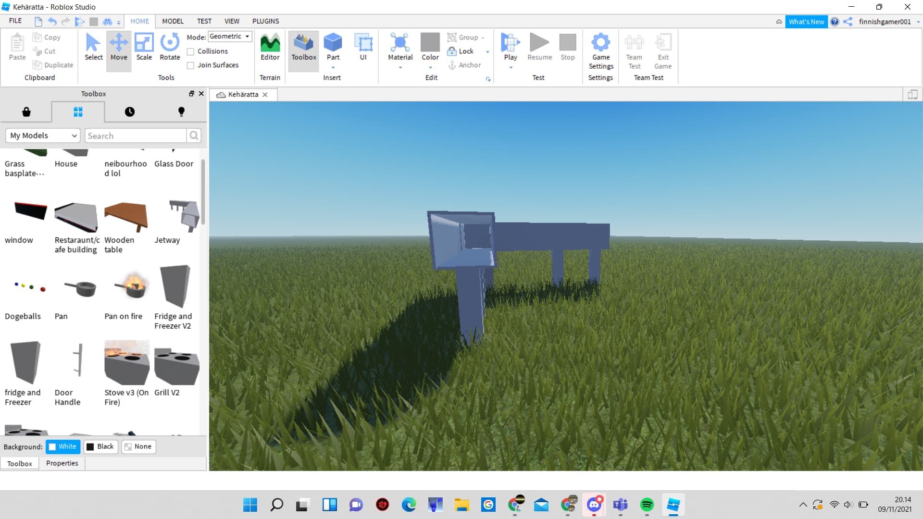Image resolution: width=923 pixels, height=519 pixels.
Task: Open File Explorer from taskbar
Action: [461, 505]
